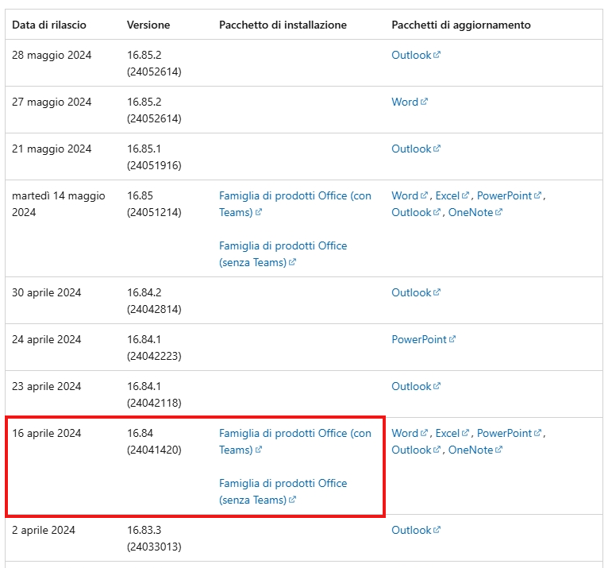The width and height of the screenshot is (612, 568).
Task: Open Word update for 16 aprile 2024
Action: point(410,433)
